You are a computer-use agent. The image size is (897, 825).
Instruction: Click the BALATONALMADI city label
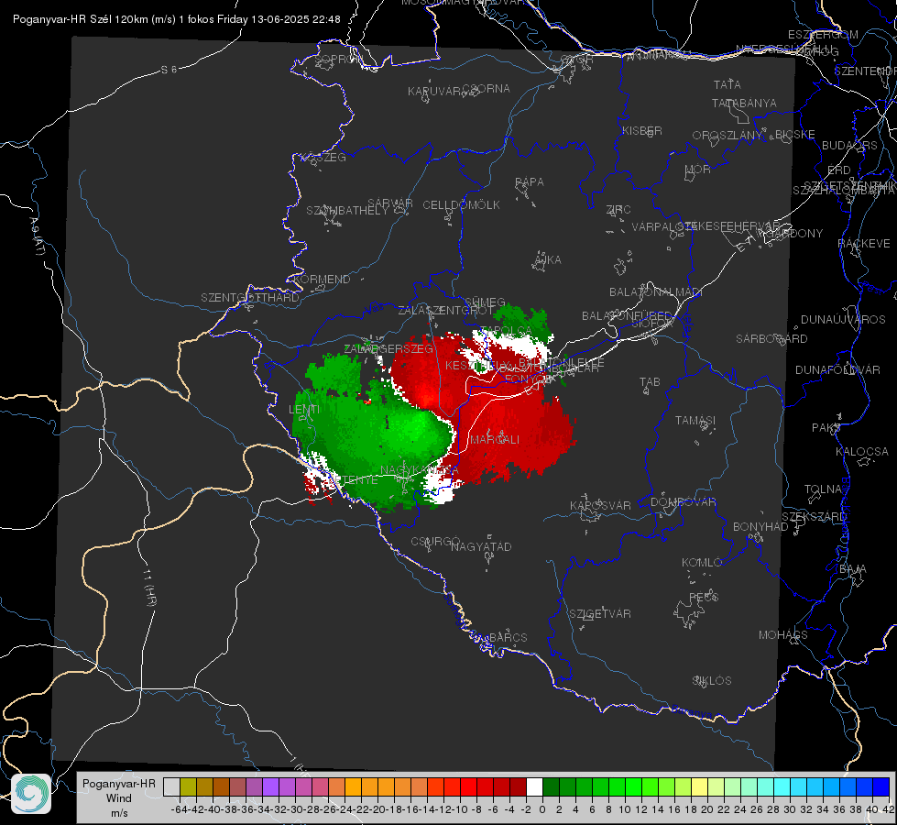[656, 292]
